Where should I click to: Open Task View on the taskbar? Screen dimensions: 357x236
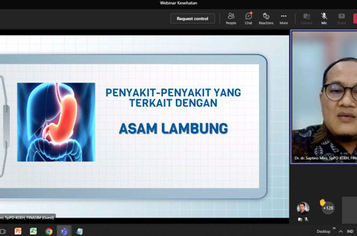pyautogui.click(x=2, y=231)
